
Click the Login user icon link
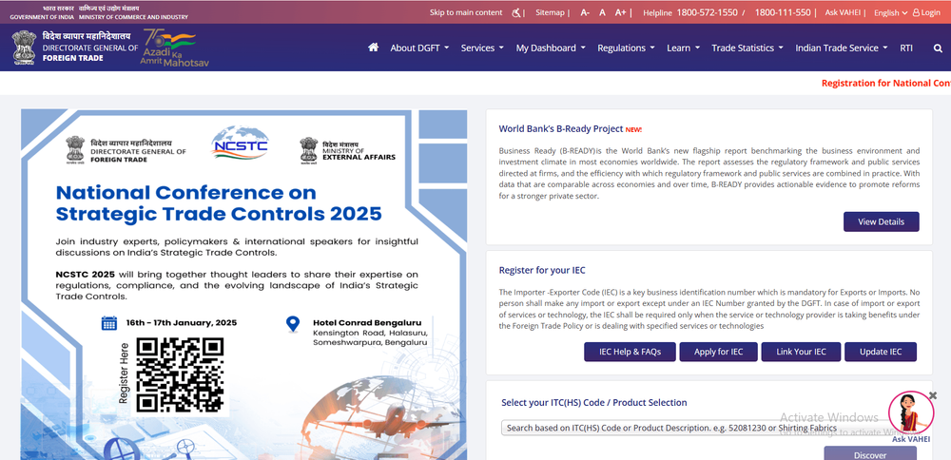click(926, 12)
